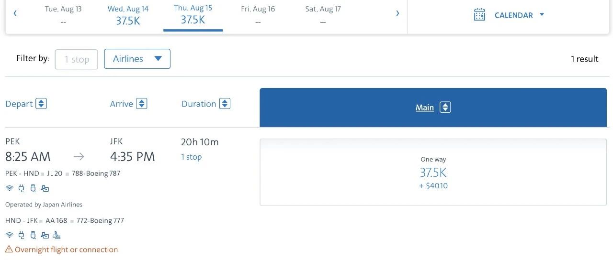Click power outlet icon for JL 20

pos(21,188)
